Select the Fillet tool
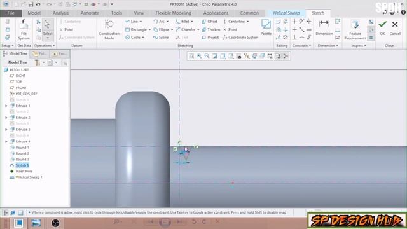 point(183,21)
